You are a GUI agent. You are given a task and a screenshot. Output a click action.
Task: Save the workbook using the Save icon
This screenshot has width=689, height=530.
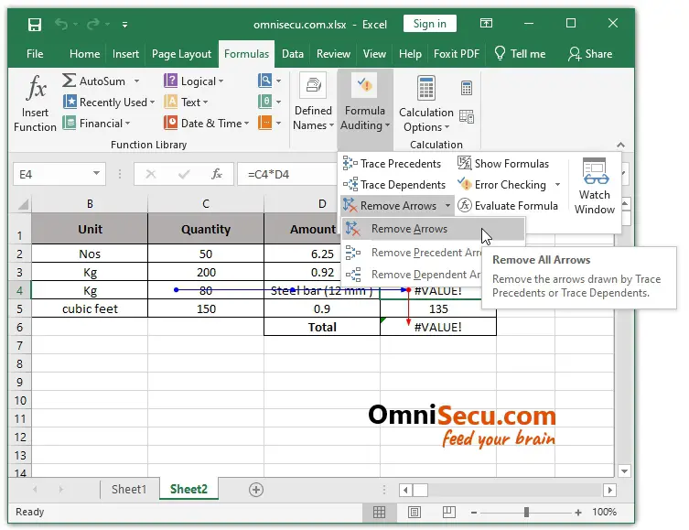coord(34,24)
